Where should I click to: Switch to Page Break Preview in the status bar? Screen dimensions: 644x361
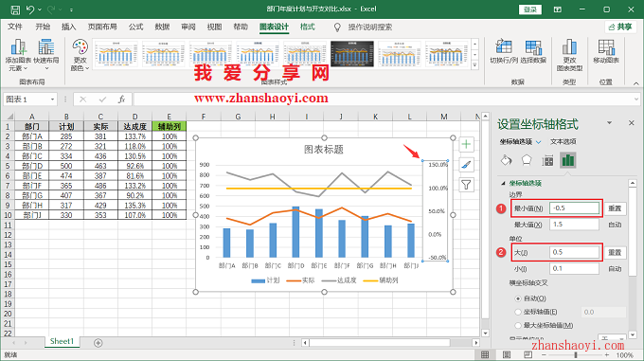528,354
